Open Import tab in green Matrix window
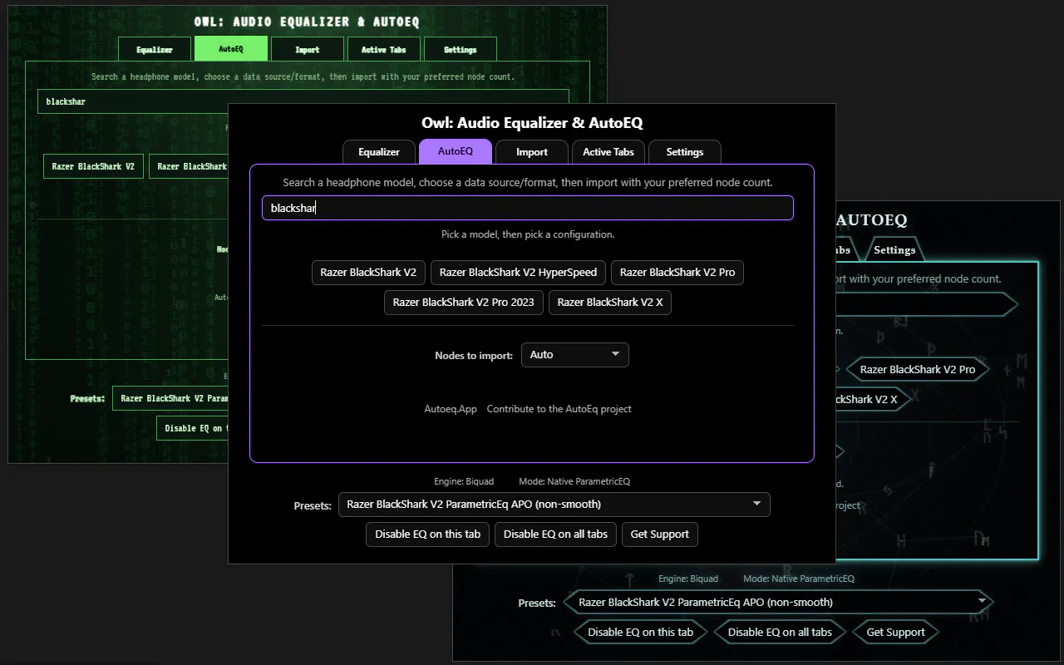 pyautogui.click(x=308, y=50)
